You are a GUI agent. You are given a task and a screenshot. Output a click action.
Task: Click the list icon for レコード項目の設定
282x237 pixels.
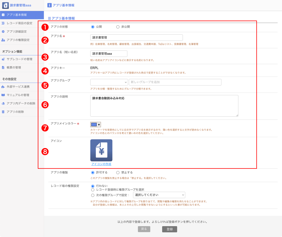click(3, 23)
